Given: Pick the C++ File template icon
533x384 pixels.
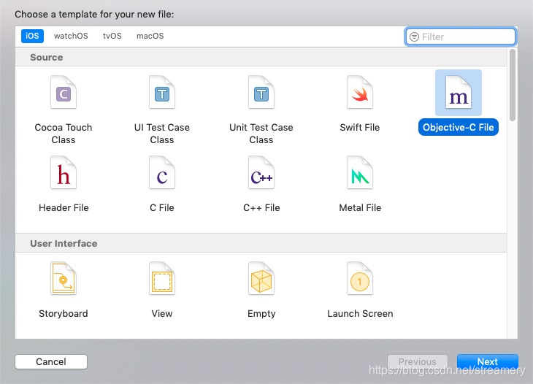Looking at the screenshot, I should pos(261,172).
